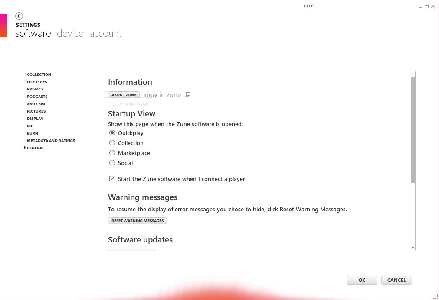439x300 pixels.
Task: Open the Privacy settings section
Action: coord(35,89)
